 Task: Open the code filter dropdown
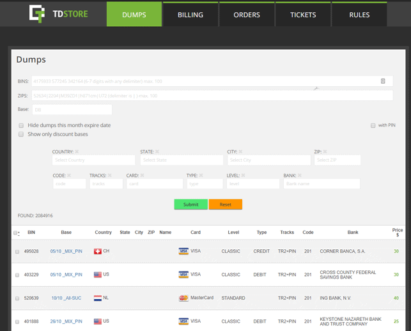69,184
